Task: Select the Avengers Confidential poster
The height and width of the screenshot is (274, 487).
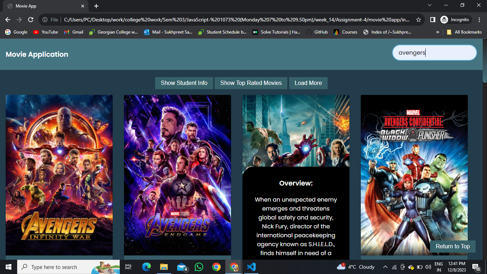Action: 414,175
